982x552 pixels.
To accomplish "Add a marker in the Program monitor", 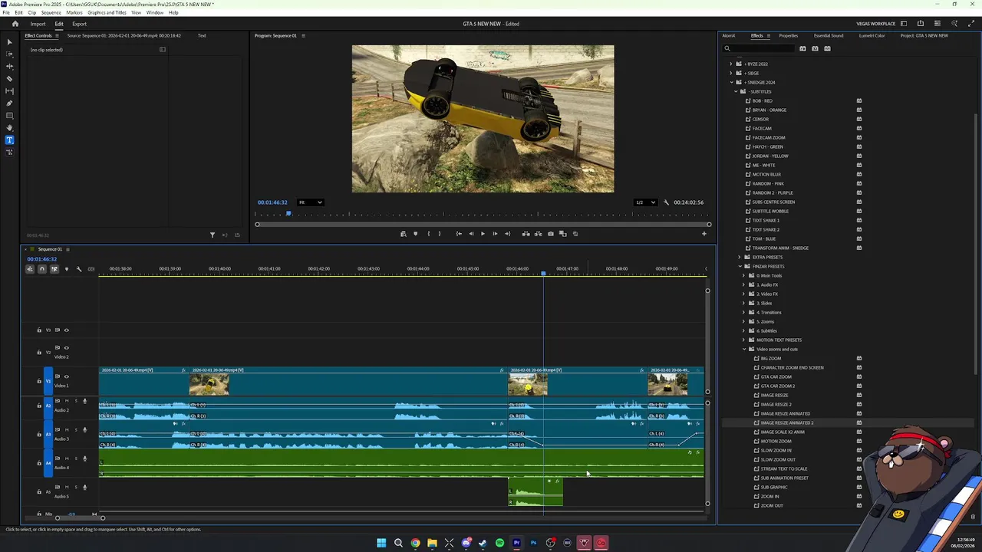I will pyautogui.click(x=415, y=234).
